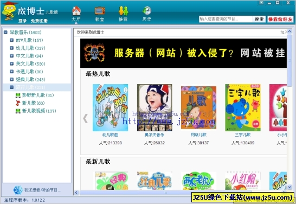Expand the 幼儿儿歌(317) node
296x204 pixels.
12,48
